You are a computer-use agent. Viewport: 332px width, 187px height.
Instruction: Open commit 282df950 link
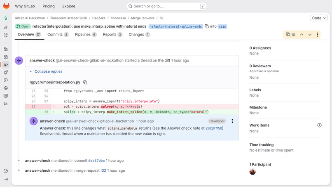(214, 128)
